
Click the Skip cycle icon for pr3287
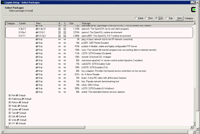tap(37, 43)
